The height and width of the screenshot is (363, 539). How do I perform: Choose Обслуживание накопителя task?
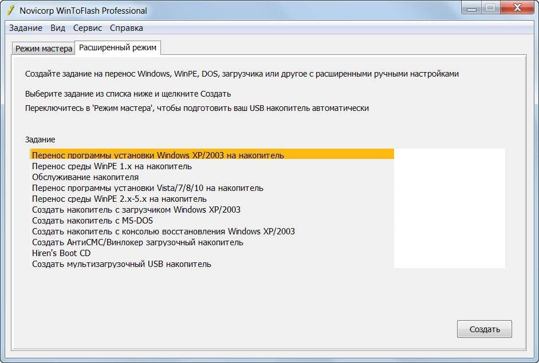click(212, 177)
